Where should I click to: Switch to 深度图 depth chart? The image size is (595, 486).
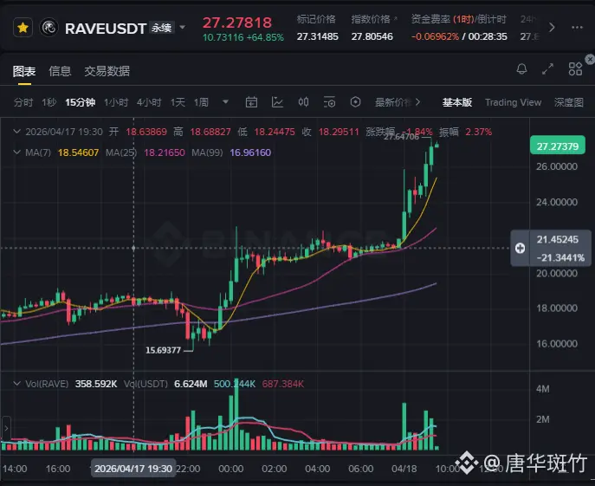point(568,102)
